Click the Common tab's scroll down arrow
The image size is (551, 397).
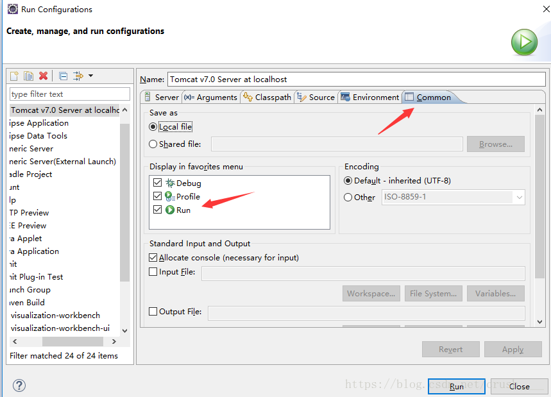(540, 321)
